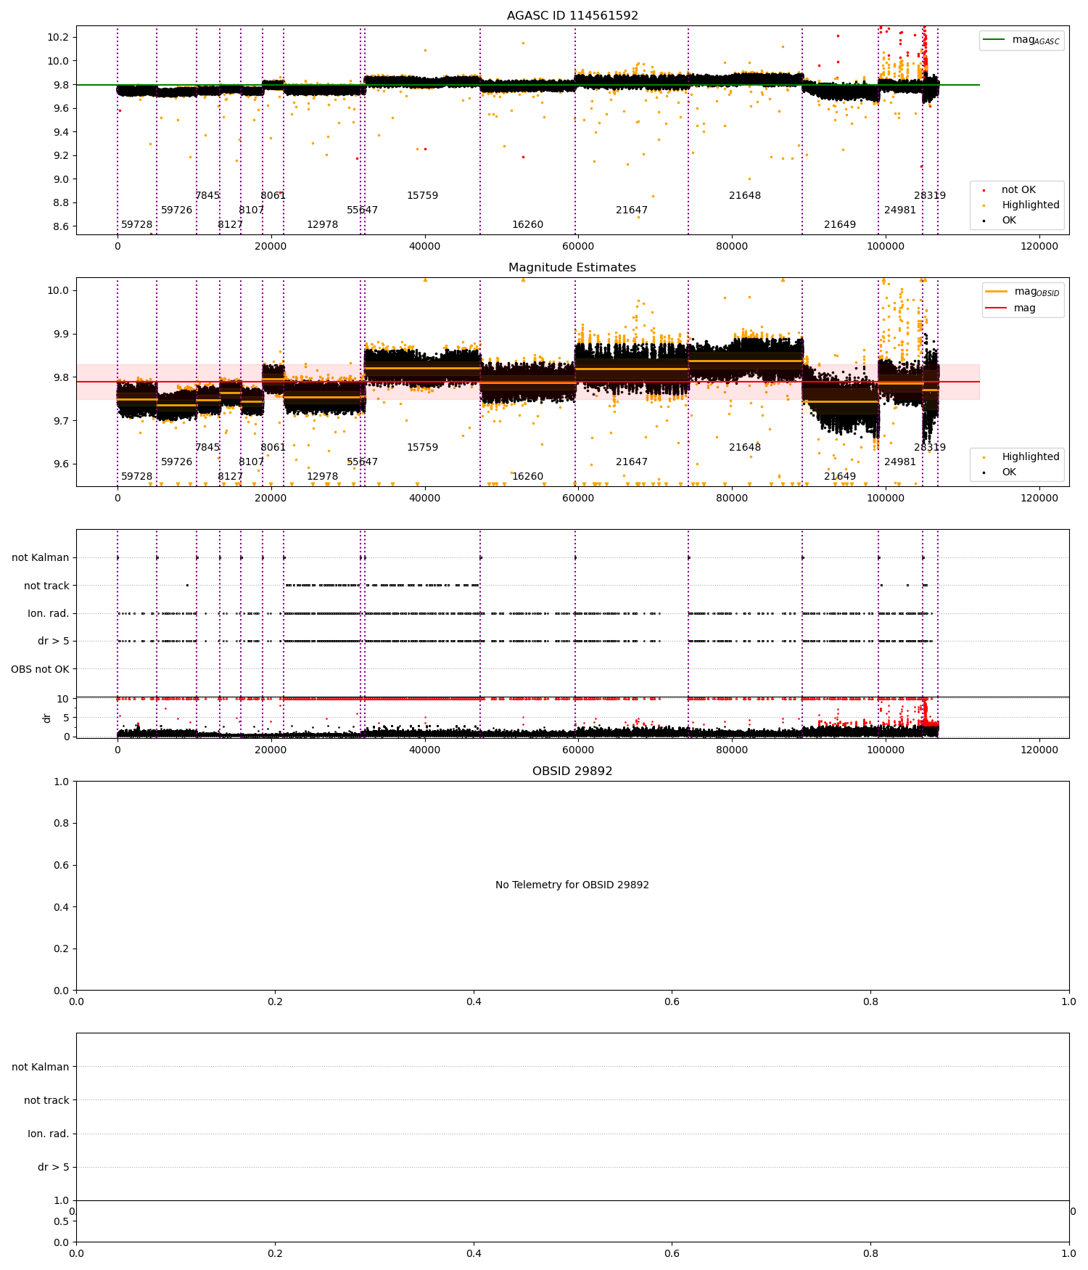This screenshot has height=1270, width=1088.
Task: Select OBSID label 16260 in the AGASC ID plot
Action: [528, 225]
